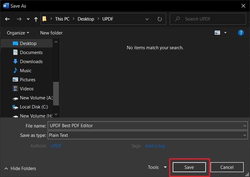Navigate back with the back arrow
Viewport: 250px width, 177px height.
tap(7, 19)
